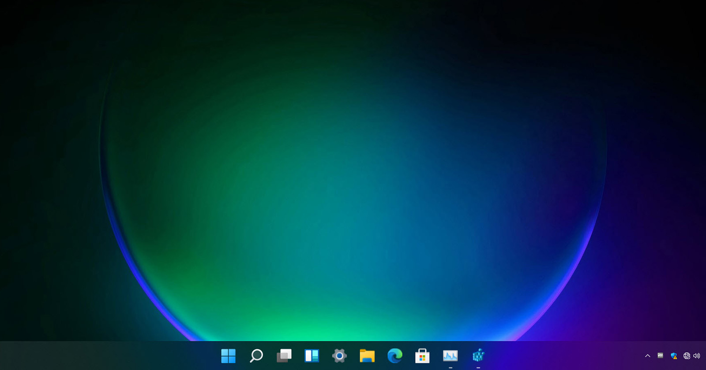Launch Settings from the gear icon

339,355
